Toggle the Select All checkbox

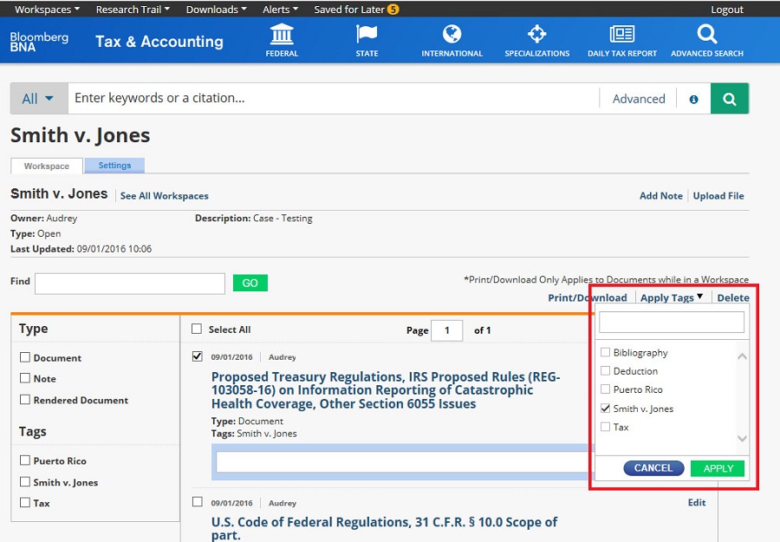point(197,330)
